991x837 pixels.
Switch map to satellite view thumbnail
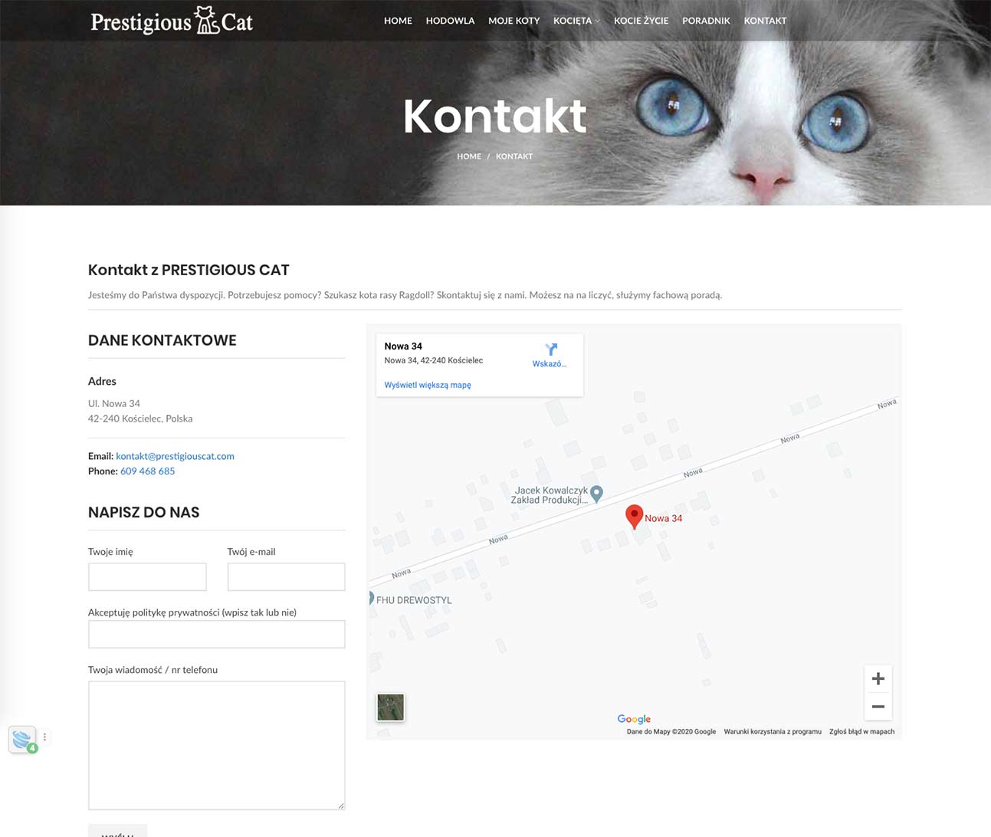pyautogui.click(x=390, y=707)
